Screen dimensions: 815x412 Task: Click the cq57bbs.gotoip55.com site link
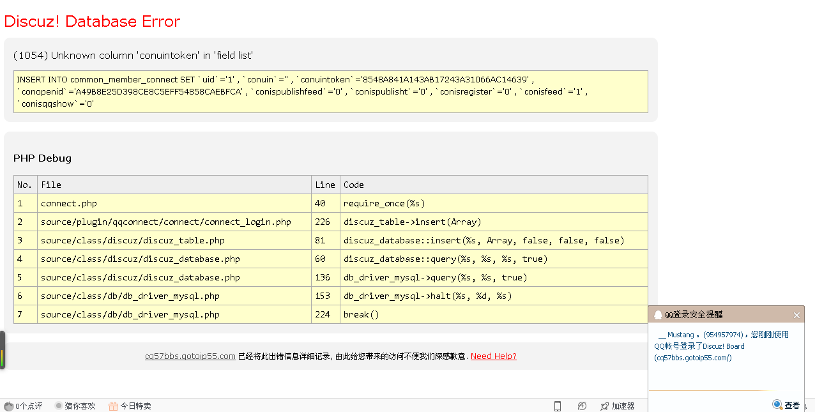coord(190,356)
